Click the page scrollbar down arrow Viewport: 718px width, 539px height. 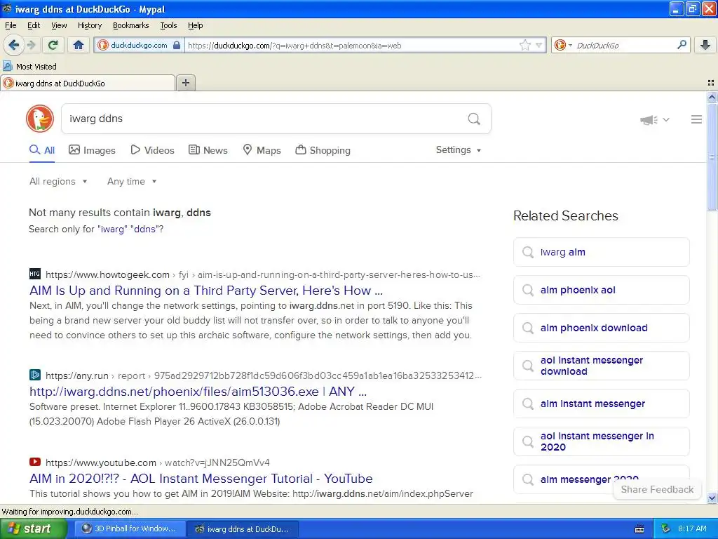(x=712, y=498)
